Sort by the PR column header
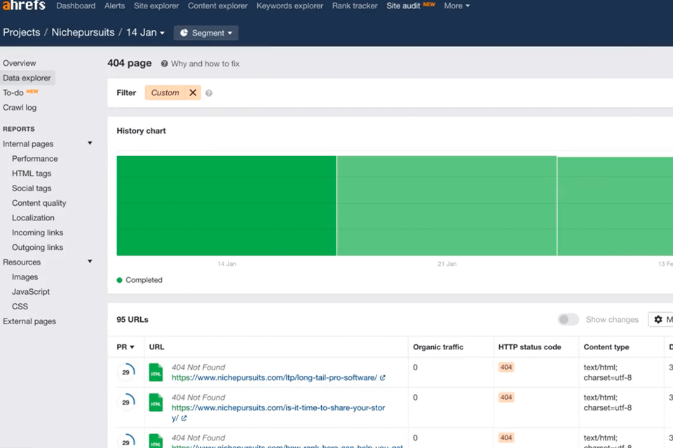The height and width of the screenshot is (448, 673). [125, 346]
